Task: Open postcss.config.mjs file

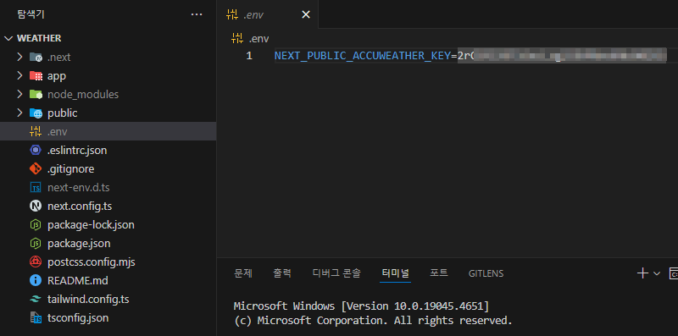Action: (92, 262)
